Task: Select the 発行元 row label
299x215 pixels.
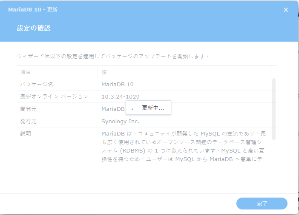Action: [x=29, y=122]
